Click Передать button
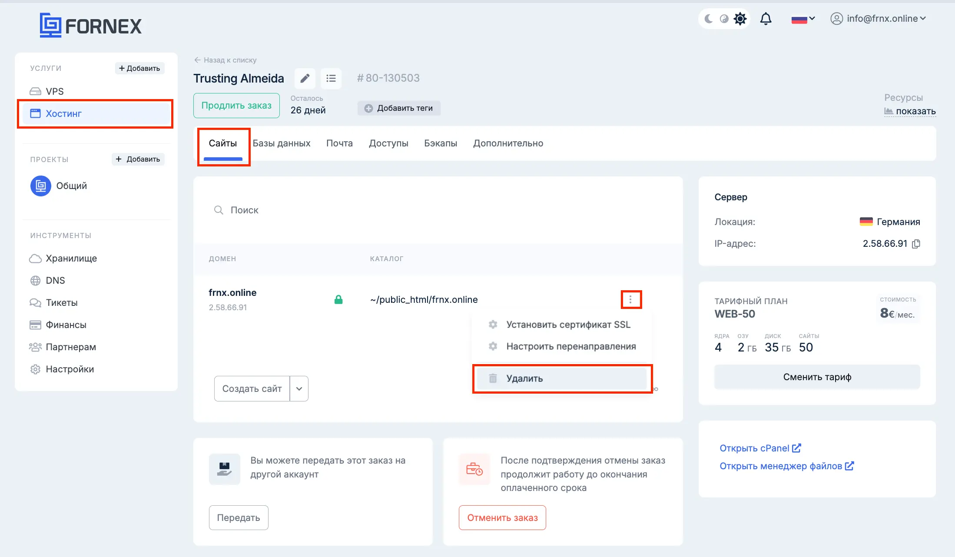 [239, 518]
